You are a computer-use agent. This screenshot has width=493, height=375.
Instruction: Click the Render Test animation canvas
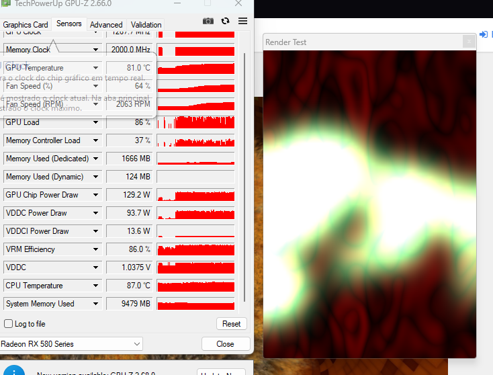tap(369, 204)
